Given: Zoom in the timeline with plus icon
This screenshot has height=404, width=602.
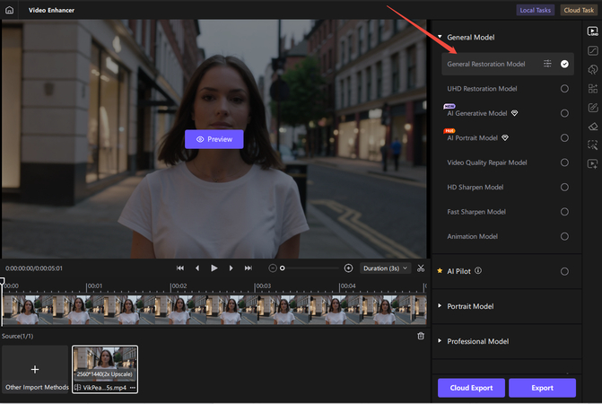Looking at the screenshot, I should coord(348,268).
